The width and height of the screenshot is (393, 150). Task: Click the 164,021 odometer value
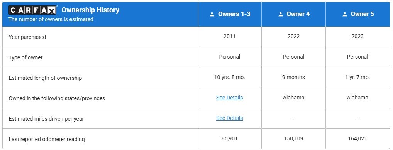pos(357,138)
